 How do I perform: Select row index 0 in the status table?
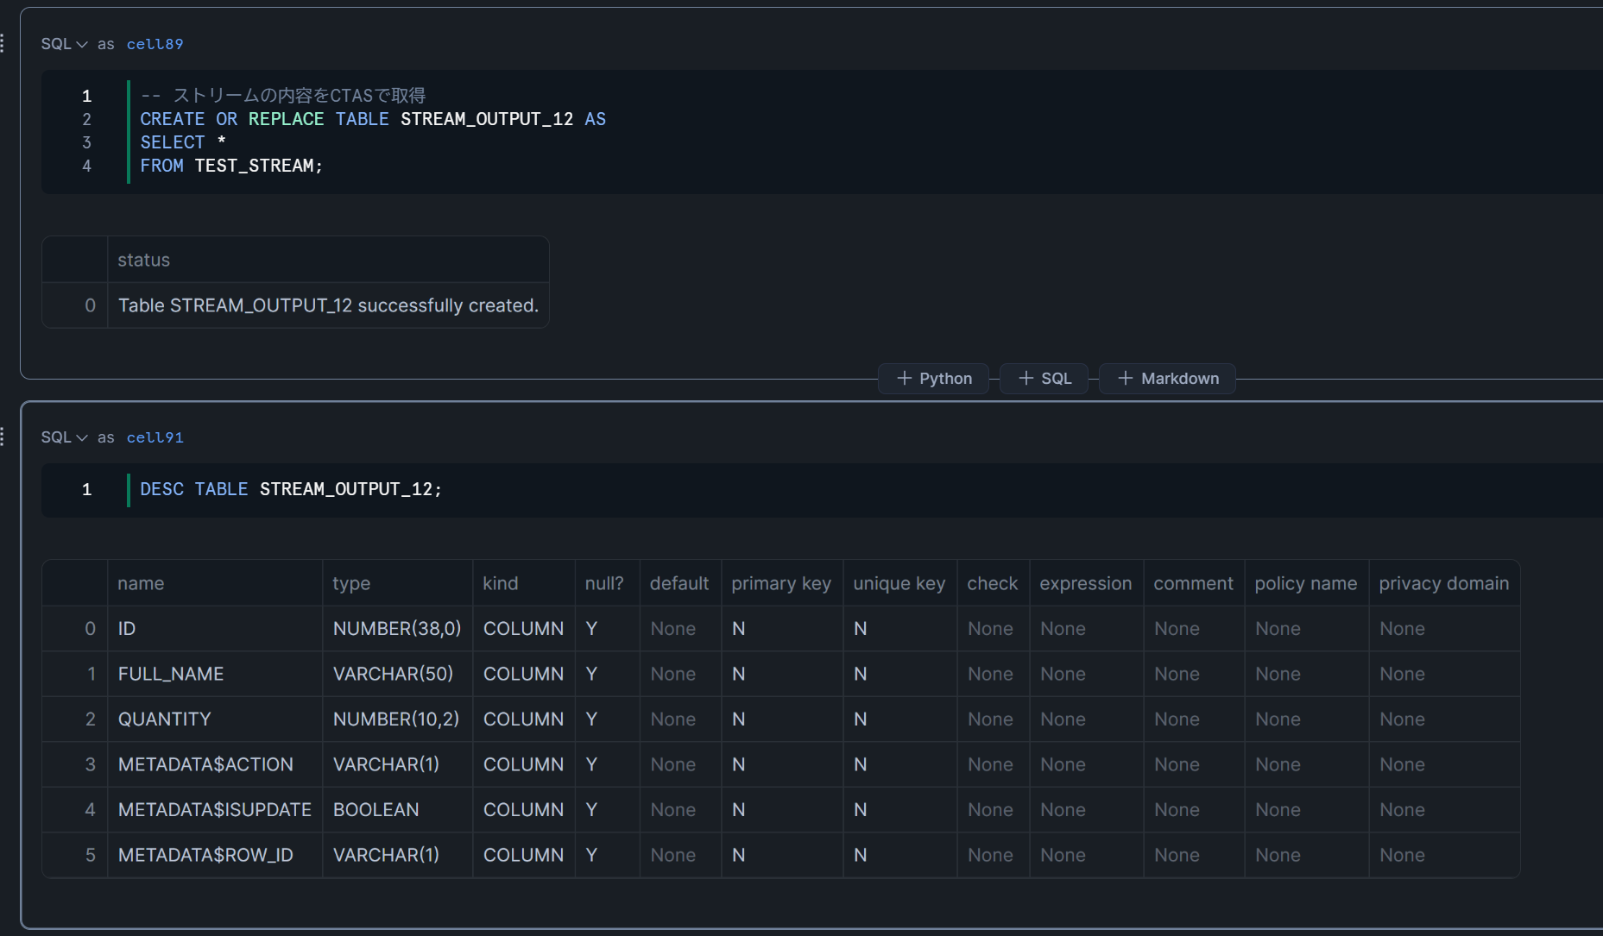(75, 305)
